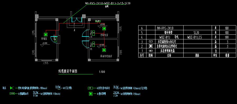The height and width of the screenshot is (104, 237).
Task: Select the cyan double door at entrance
Action: [77, 20]
